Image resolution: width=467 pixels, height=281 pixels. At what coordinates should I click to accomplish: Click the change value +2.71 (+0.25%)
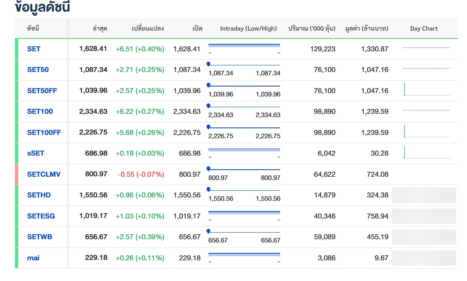click(140, 70)
